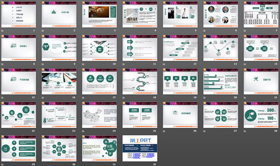280x166 pixels.
Task: Select slide 3 with the office photo
Action: click(99, 14)
